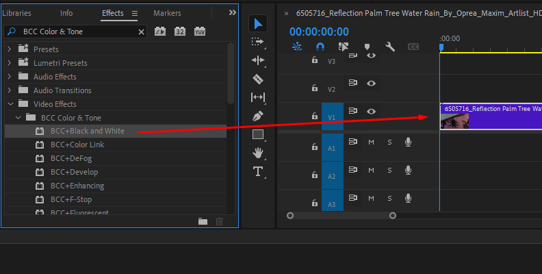Open timeline display settings wrench

pos(390,47)
